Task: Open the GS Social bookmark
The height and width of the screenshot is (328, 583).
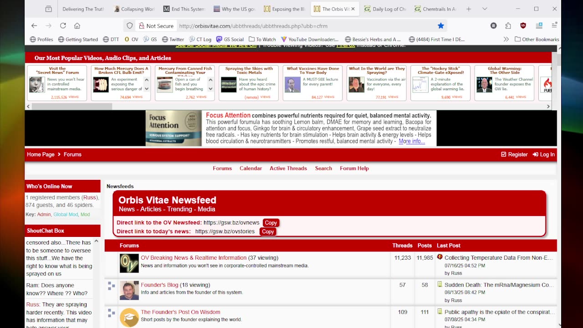Action: coord(230,39)
